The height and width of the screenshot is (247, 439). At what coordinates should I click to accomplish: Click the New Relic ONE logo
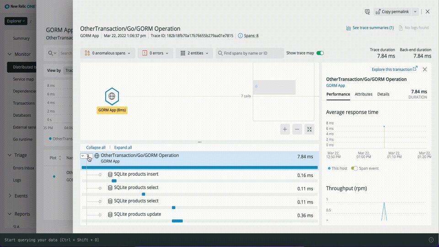pyautogui.click(x=20, y=6)
